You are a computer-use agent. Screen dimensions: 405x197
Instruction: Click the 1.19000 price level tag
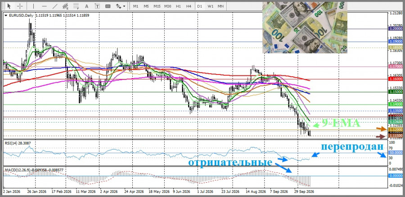click(x=395, y=41)
